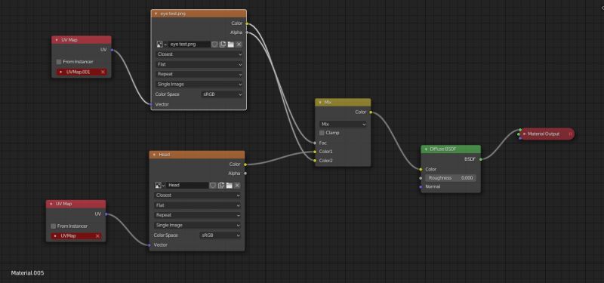This screenshot has height=283, width=604.
Task: Enable From Instancer on UVMap.001 node
Action: coord(59,62)
